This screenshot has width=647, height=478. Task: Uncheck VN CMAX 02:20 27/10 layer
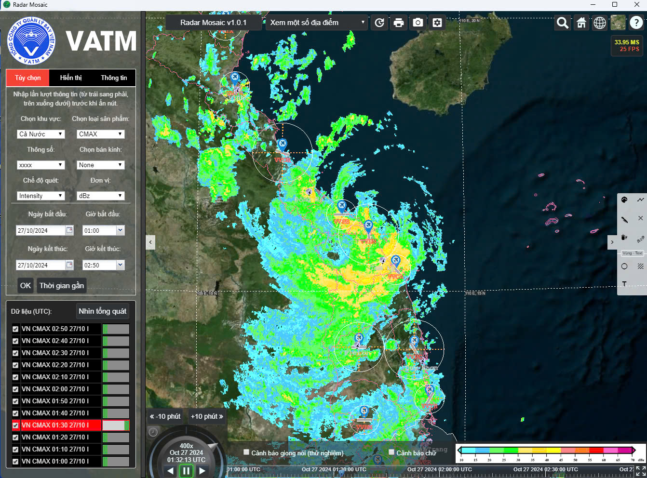pyautogui.click(x=15, y=365)
